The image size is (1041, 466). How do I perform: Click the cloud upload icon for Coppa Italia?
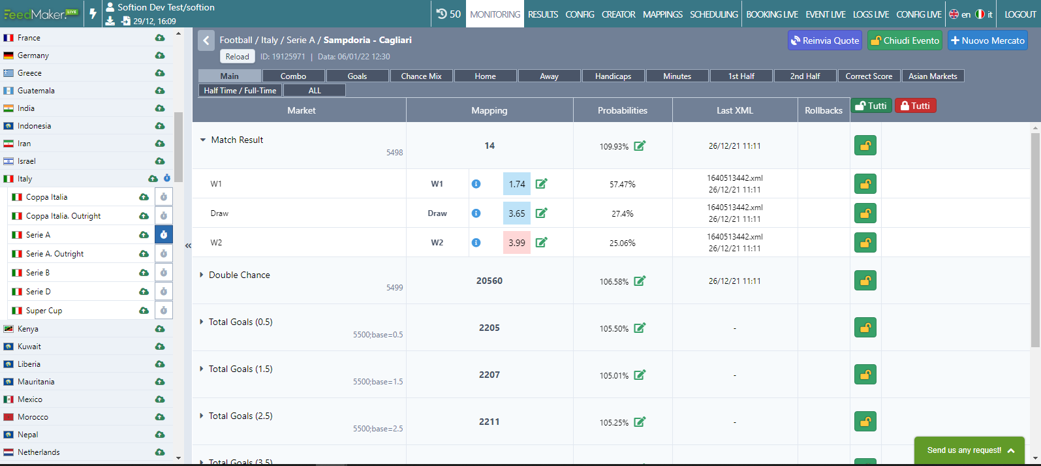(144, 197)
